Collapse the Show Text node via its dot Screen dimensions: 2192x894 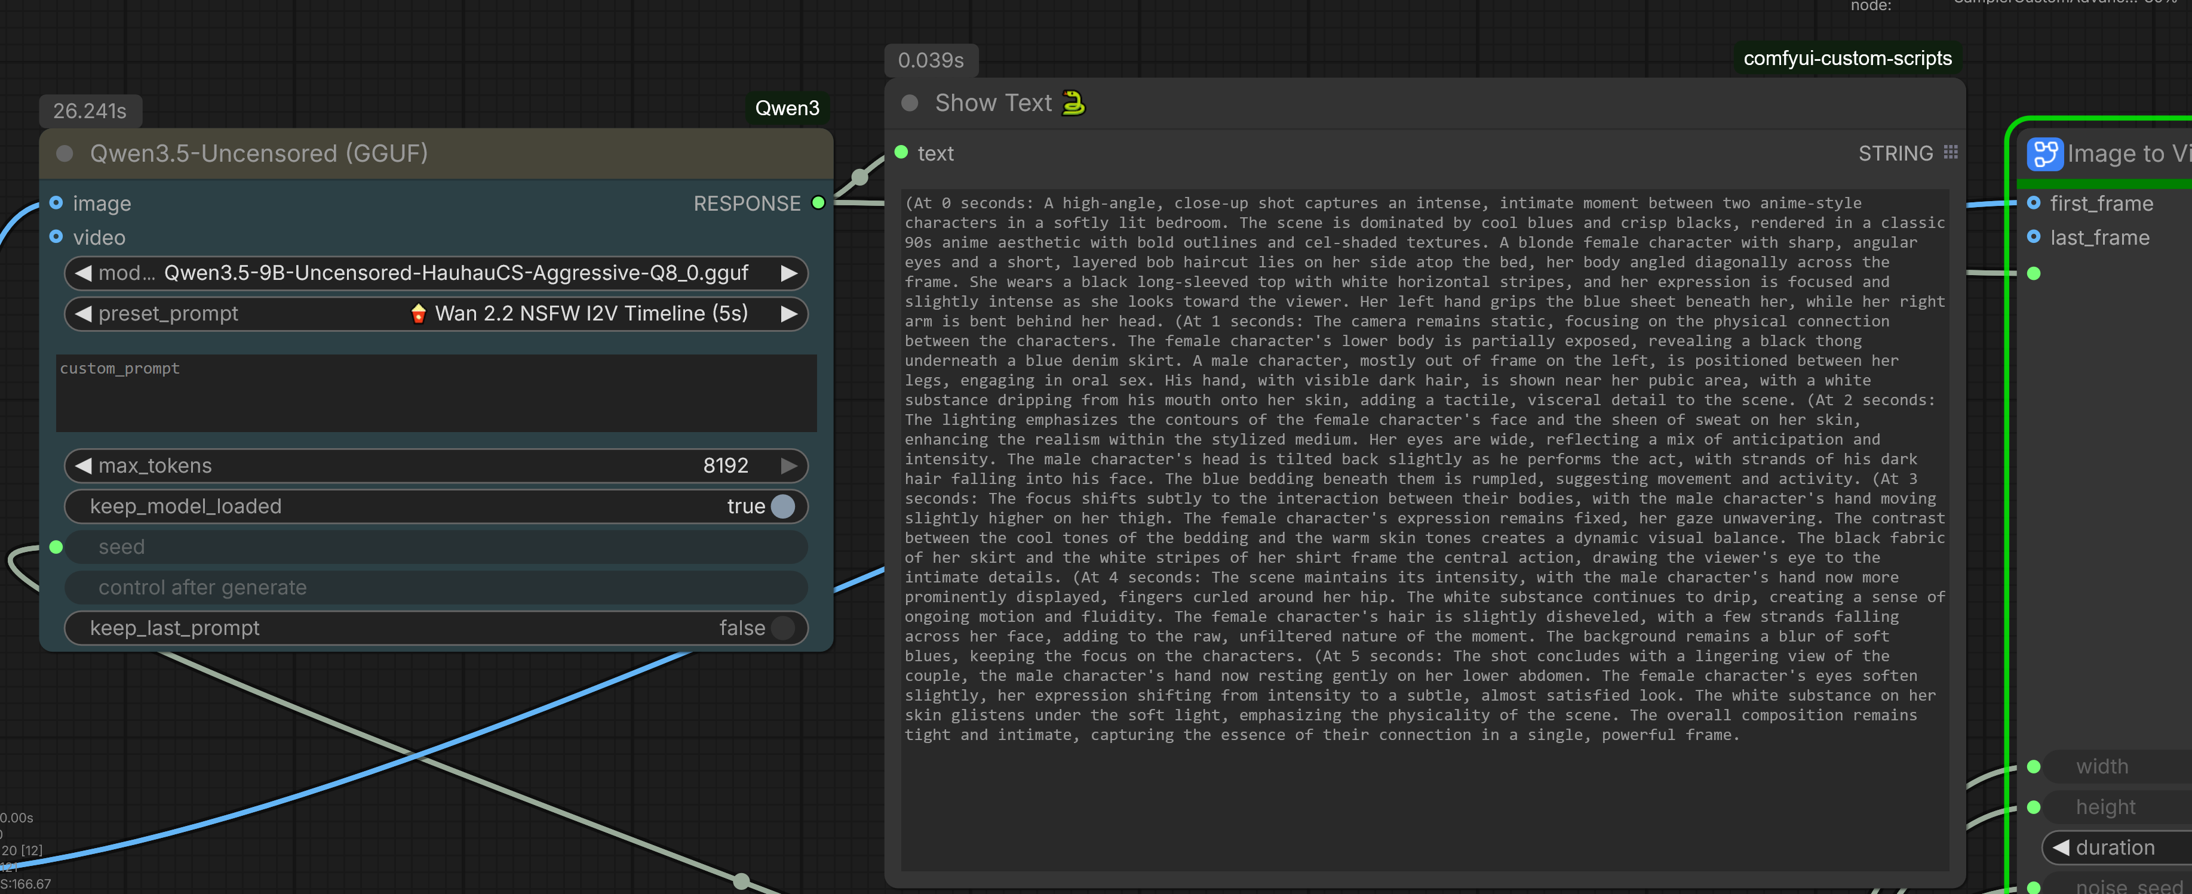click(910, 103)
